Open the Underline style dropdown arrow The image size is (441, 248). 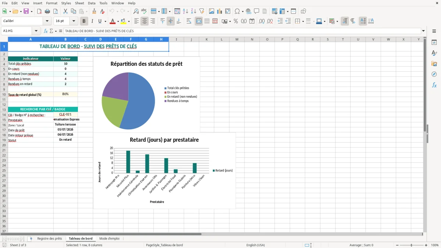pos(105,21)
